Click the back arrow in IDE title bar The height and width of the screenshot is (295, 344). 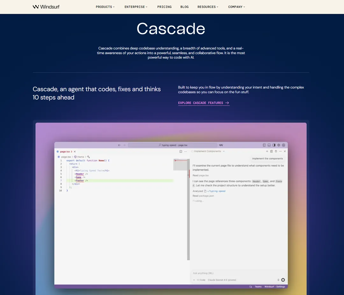[119, 145]
